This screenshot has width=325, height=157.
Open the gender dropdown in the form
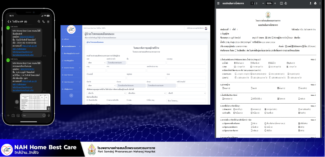point(95,63)
